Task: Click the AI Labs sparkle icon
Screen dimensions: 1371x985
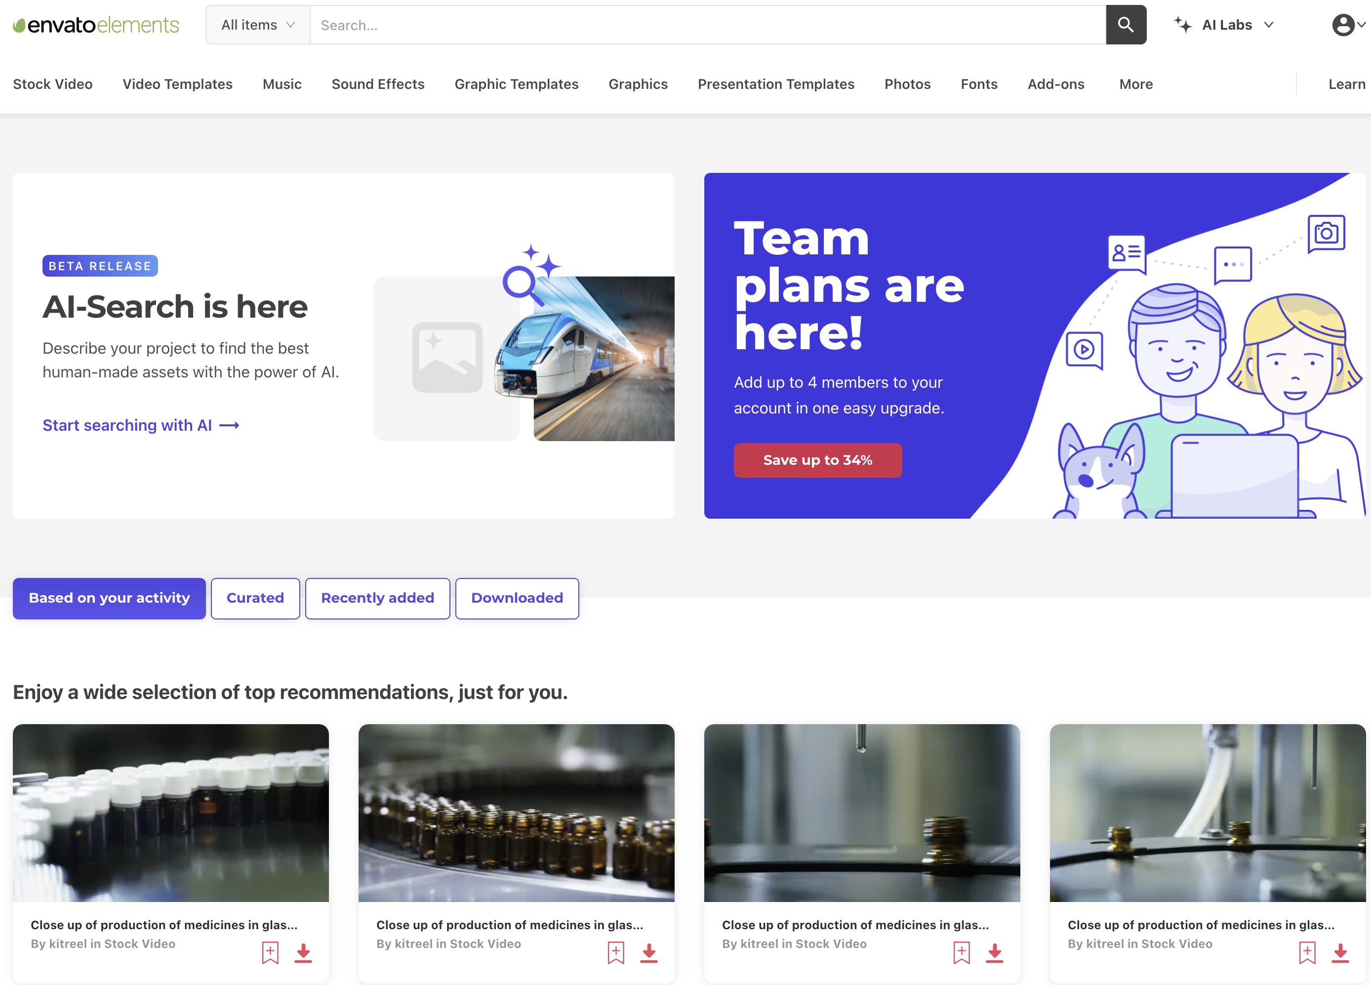Action: click(1182, 25)
